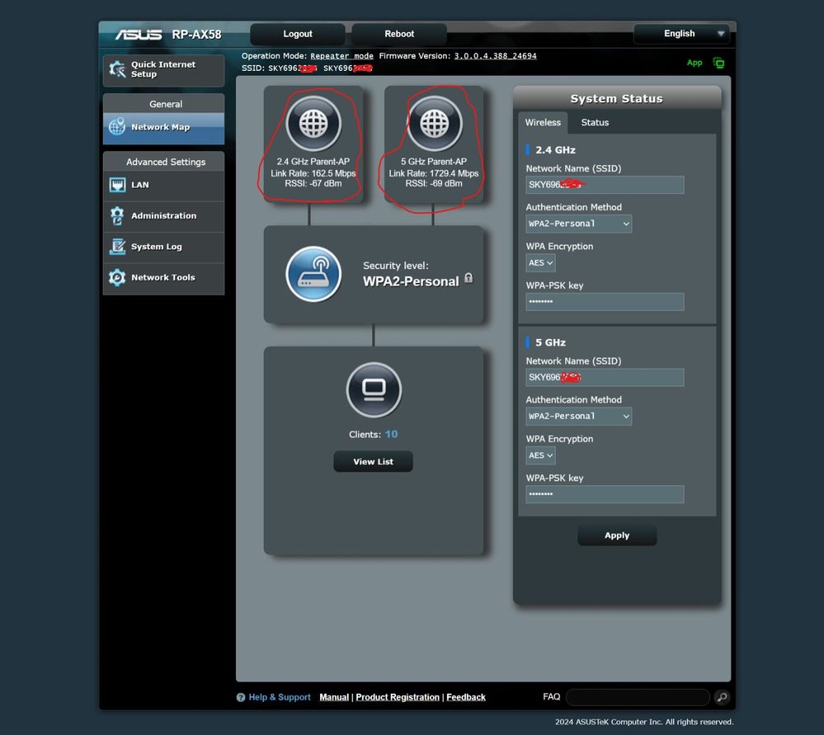Expand the English language selector
The width and height of the screenshot is (824, 735).
tap(681, 33)
